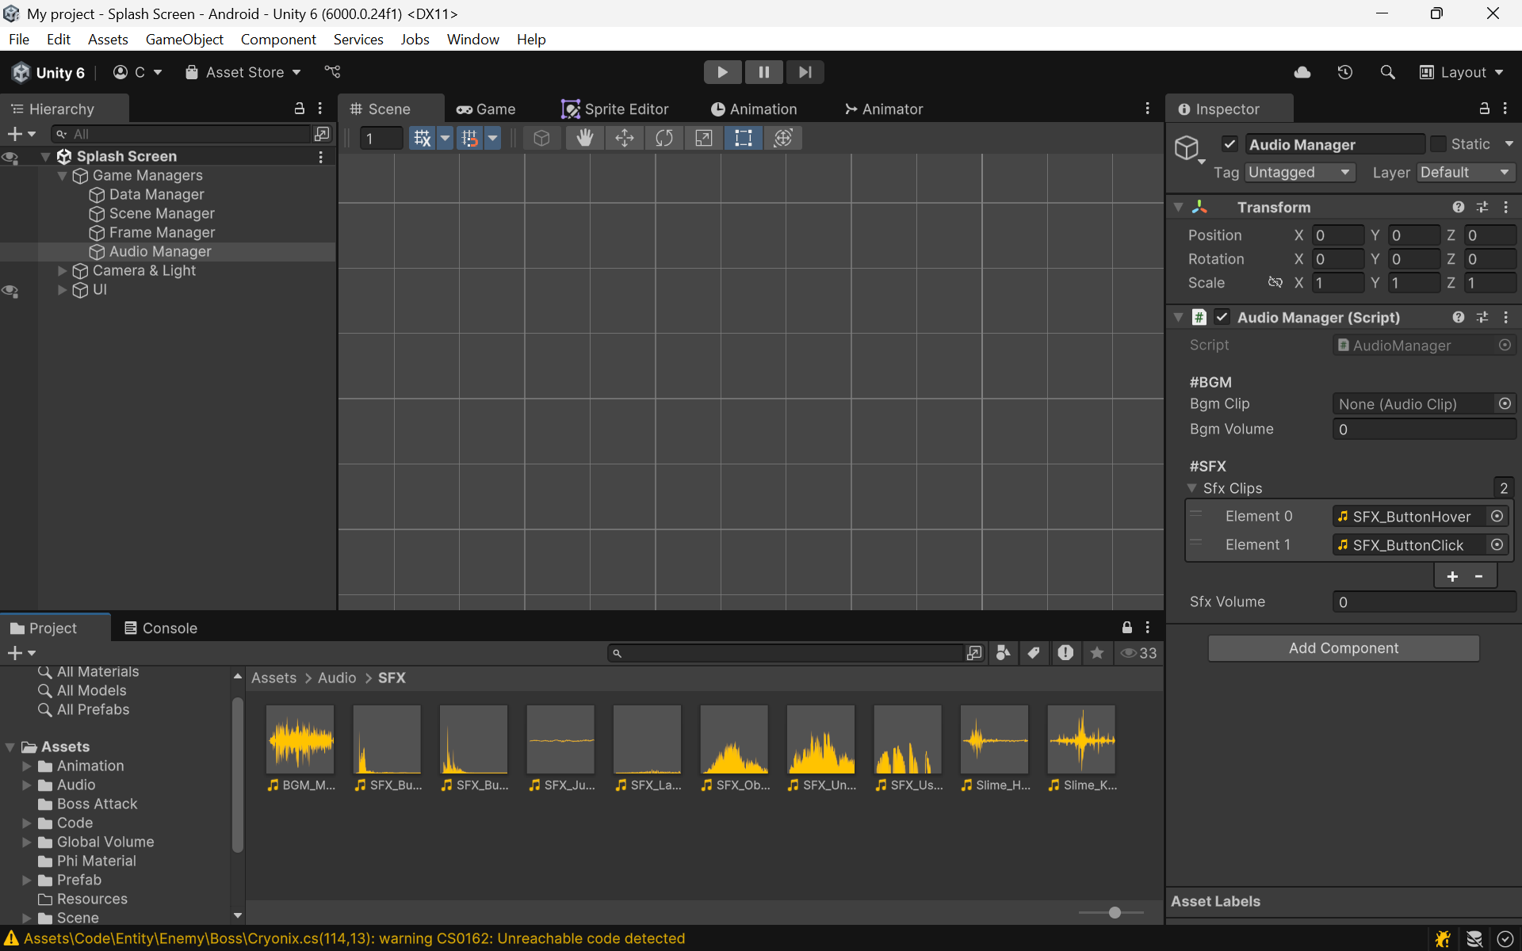Image resolution: width=1522 pixels, height=951 pixels.
Task: Open the GameObject menu
Action: tap(184, 40)
